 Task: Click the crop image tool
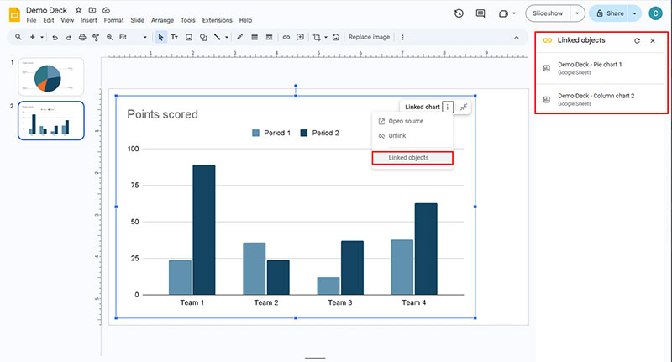tap(317, 37)
